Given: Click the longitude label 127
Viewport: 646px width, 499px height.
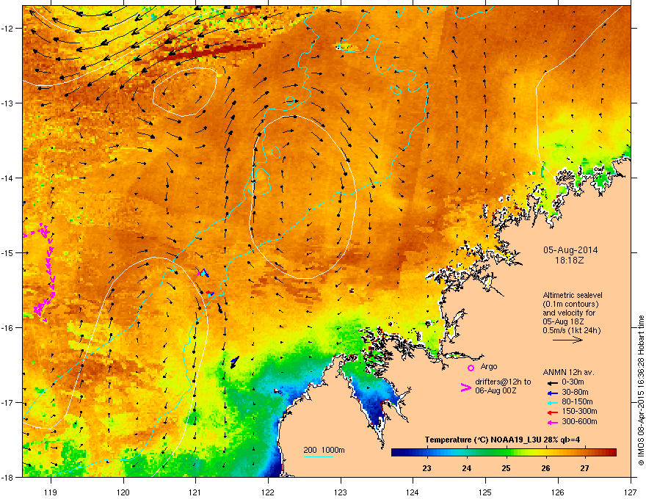Looking at the screenshot, I should [x=631, y=492].
